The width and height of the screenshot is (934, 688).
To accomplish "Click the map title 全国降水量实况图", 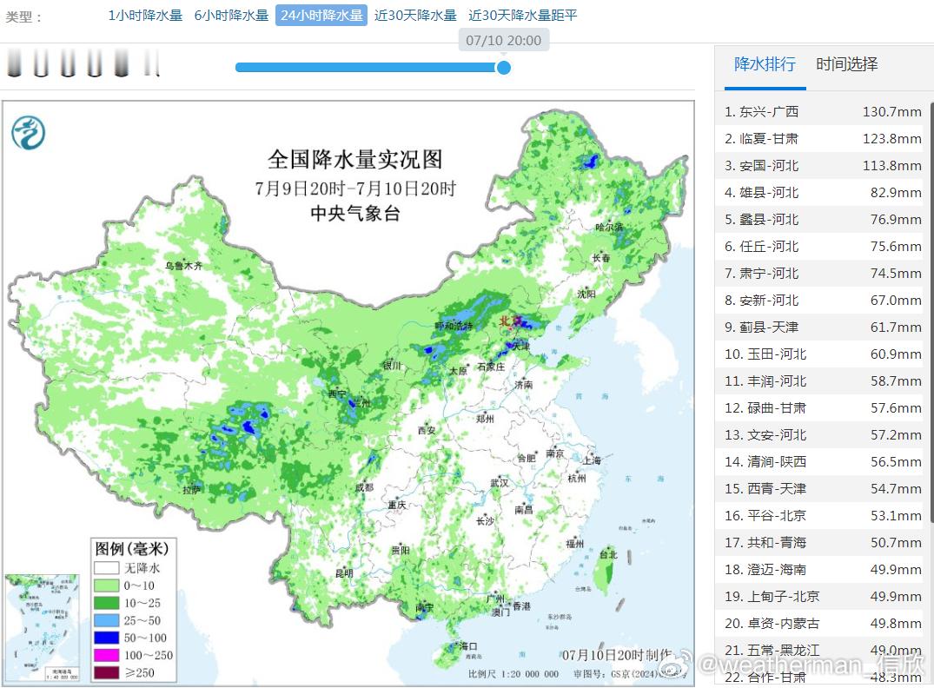I will click(355, 160).
